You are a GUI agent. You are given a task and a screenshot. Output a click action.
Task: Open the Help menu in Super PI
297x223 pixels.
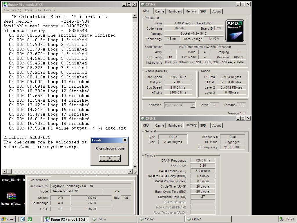tap(49, 10)
